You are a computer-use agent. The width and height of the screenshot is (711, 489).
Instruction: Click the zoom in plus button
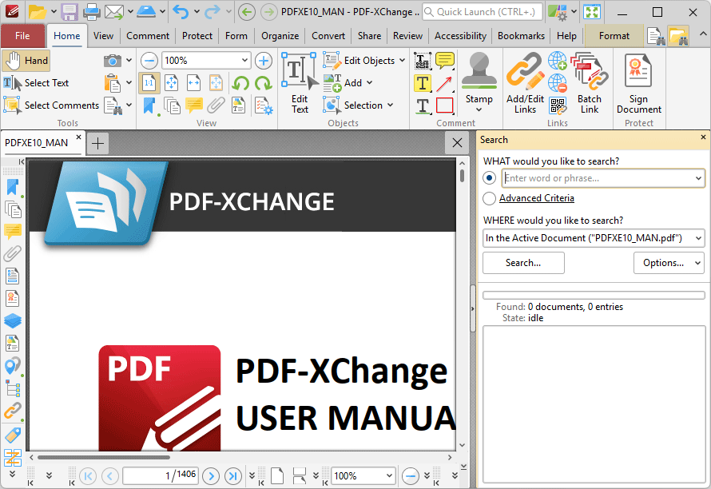pyautogui.click(x=263, y=61)
